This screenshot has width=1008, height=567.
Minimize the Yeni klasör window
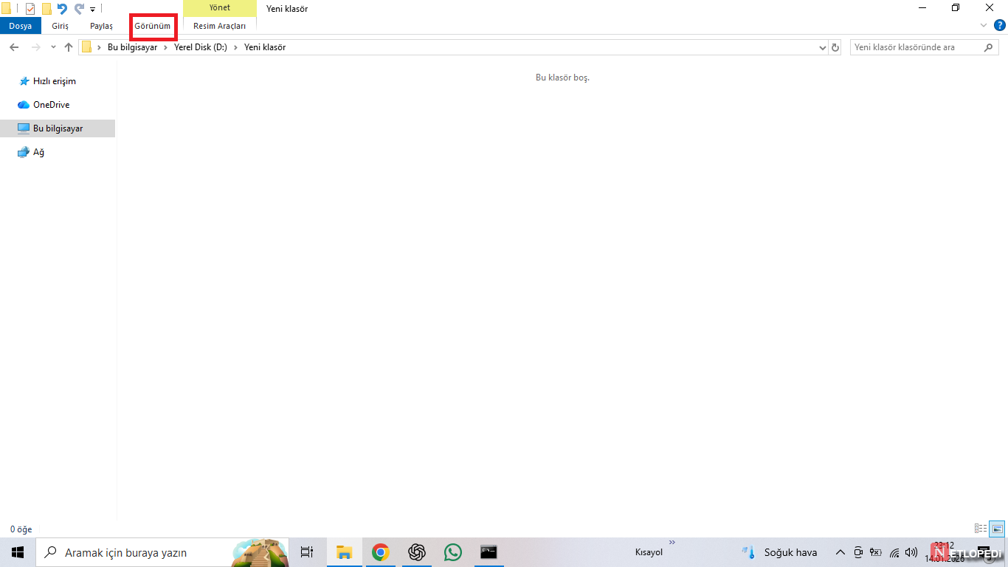(x=922, y=8)
